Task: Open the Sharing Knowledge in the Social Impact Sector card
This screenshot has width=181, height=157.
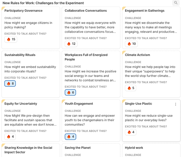Action: pos(28,150)
